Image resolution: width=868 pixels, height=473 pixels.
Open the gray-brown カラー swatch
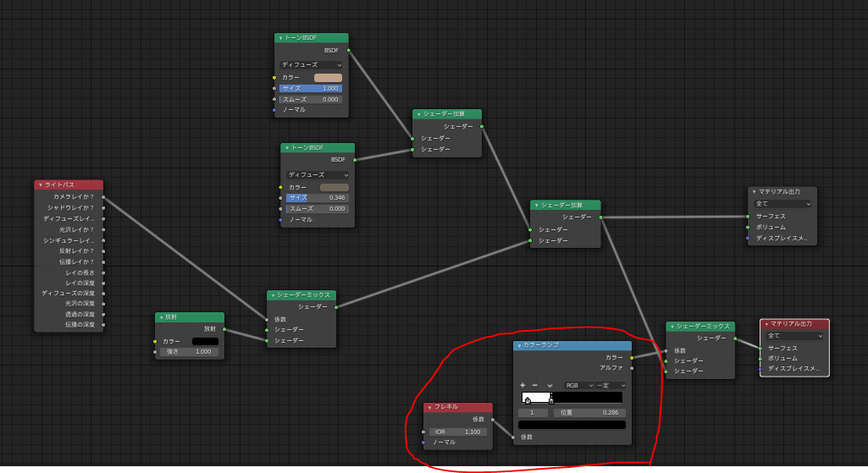pos(334,188)
